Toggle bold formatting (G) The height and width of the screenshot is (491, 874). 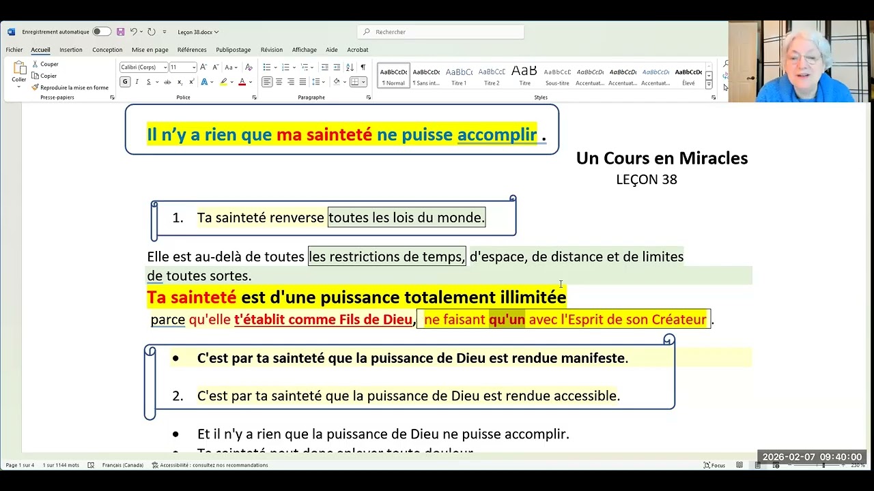coord(125,82)
